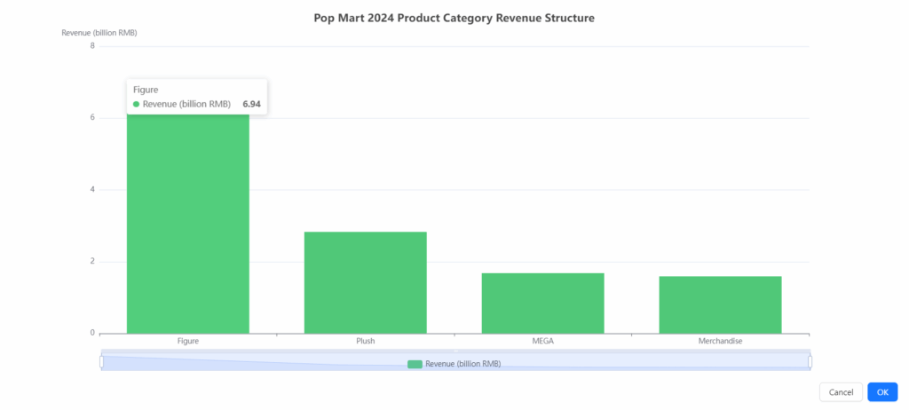The width and height of the screenshot is (909, 410).
Task: Click the y-axis Revenue (billion RMB) title
Action: tap(99, 33)
